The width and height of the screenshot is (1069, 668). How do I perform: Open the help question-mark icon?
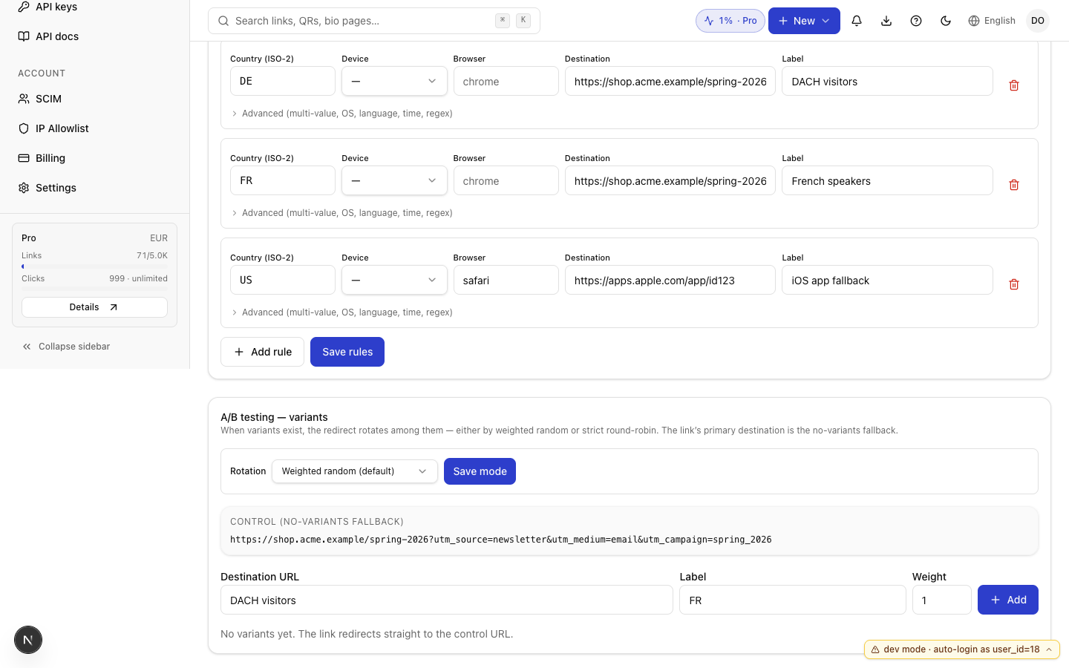916,21
